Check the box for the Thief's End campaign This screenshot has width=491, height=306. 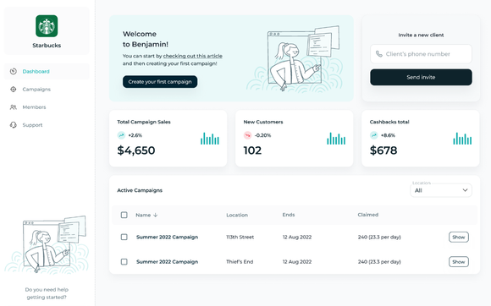pos(124,261)
